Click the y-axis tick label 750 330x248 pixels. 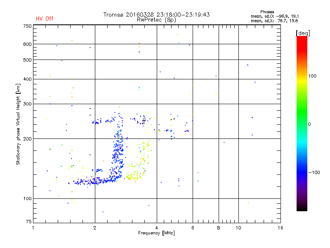click(x=27, y=26)
